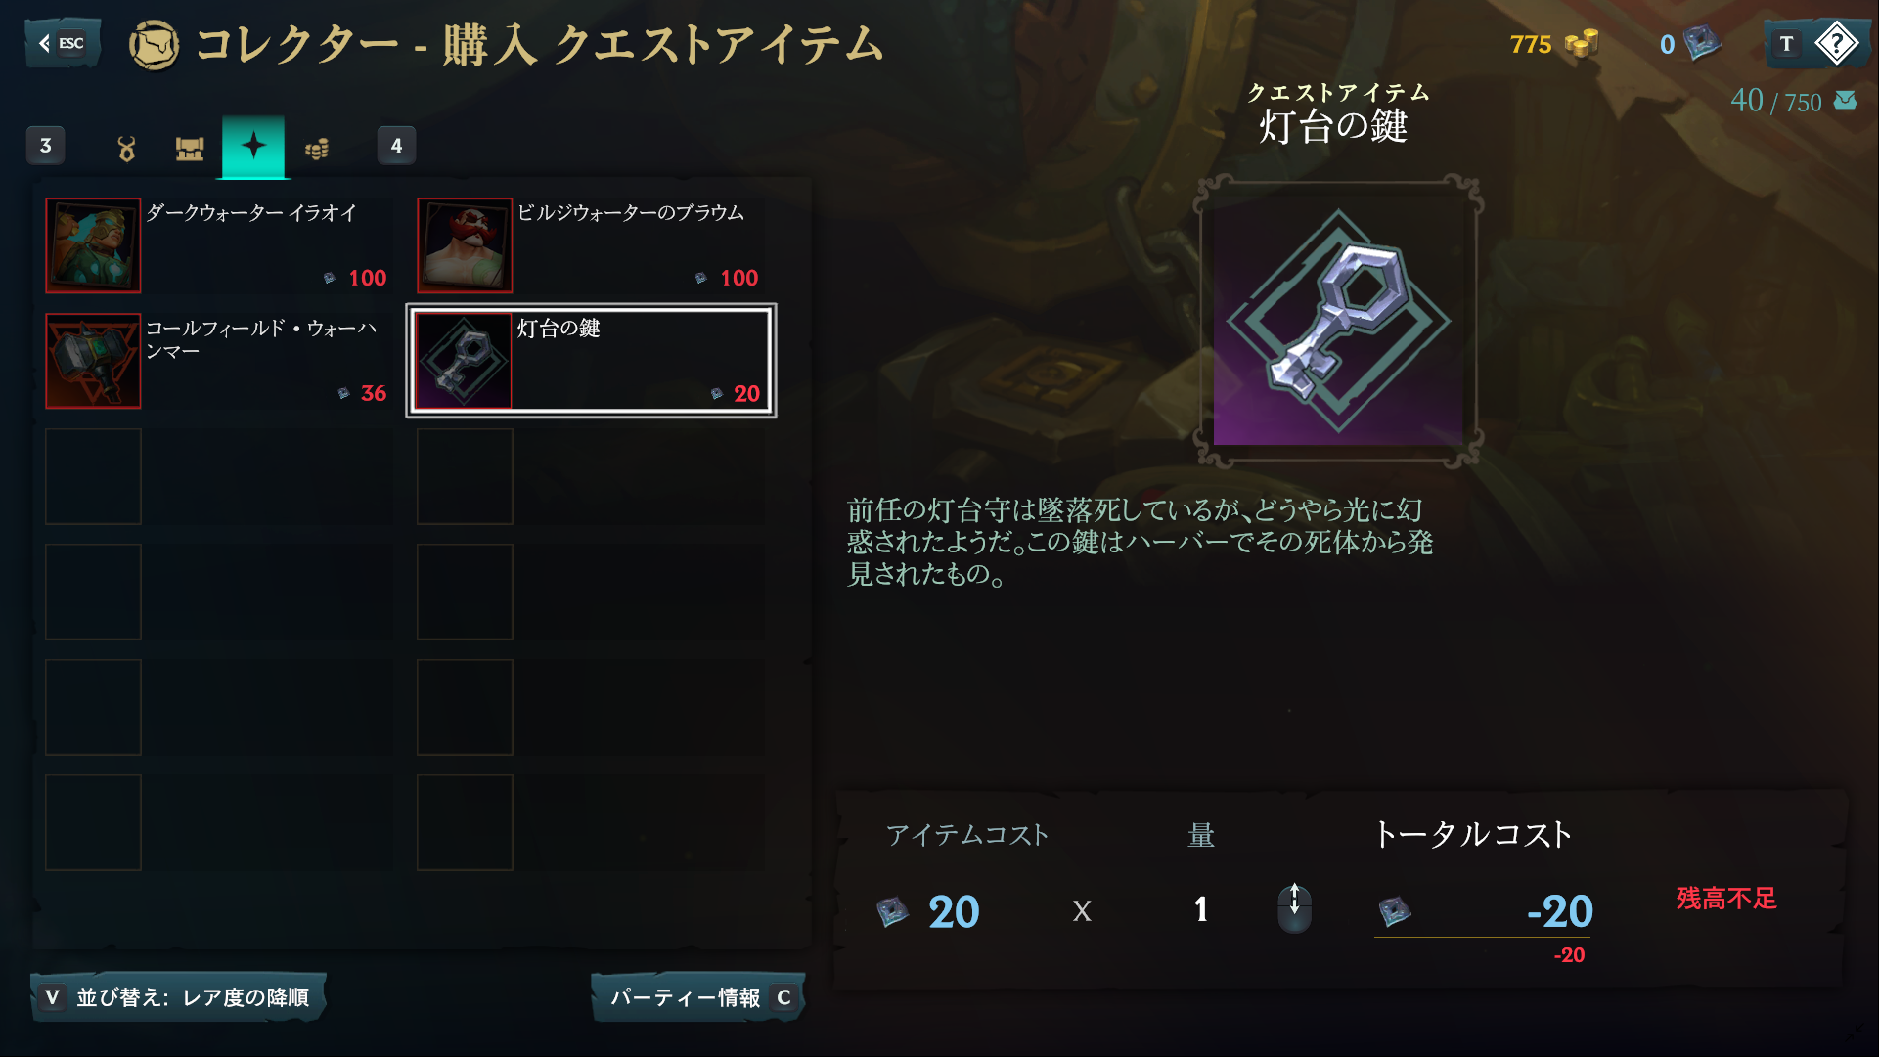Open パーティー情報 party info button
This screenshot has height=1057, width=1879.
click(698, 997)
